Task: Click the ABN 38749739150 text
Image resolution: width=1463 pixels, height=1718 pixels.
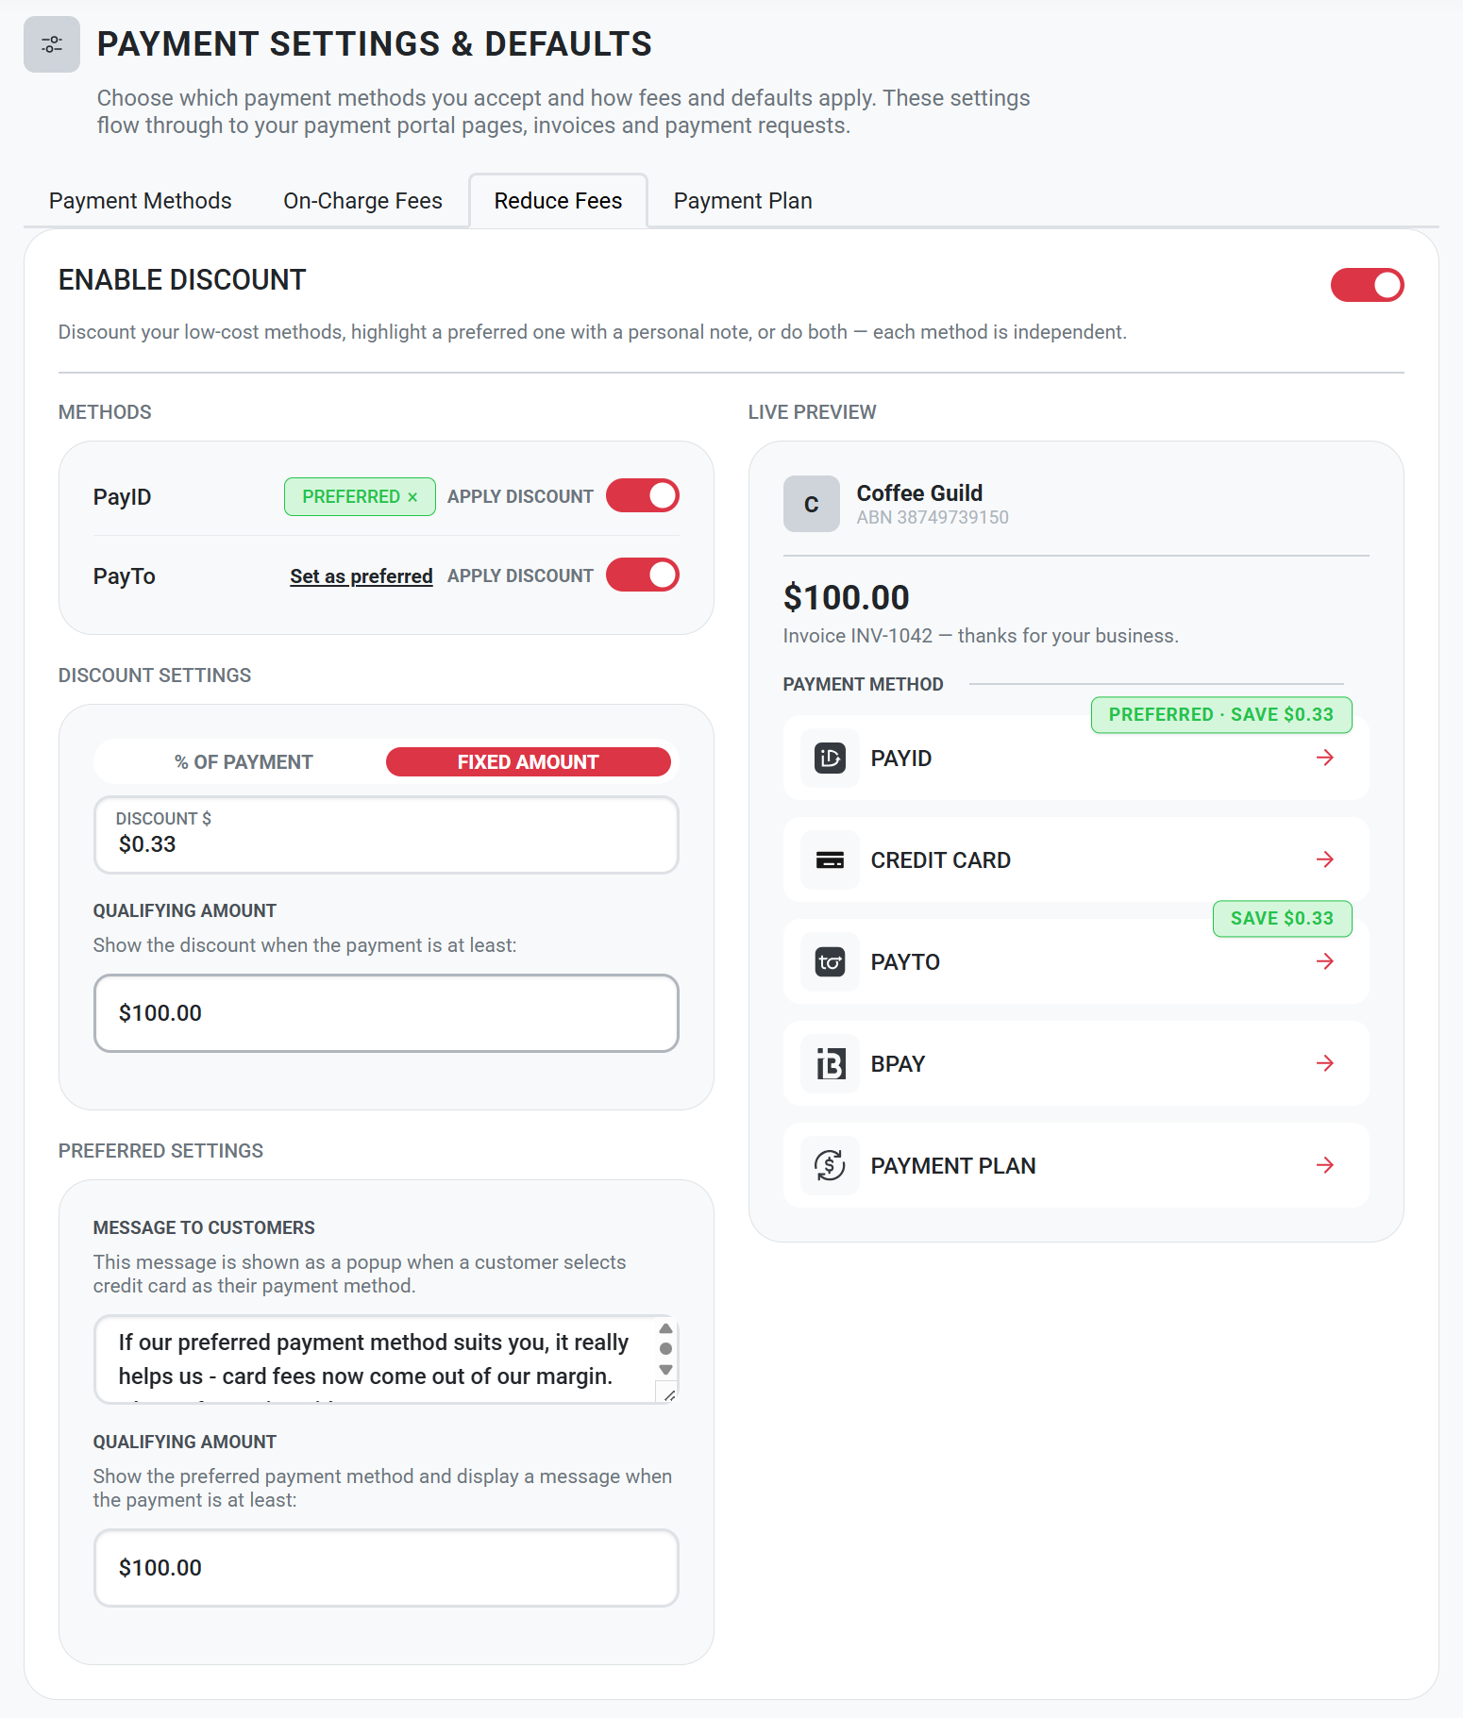Action: point(933,517)
